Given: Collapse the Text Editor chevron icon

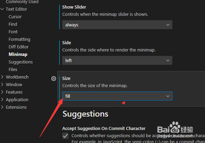Looking at the screenshot, I should 2,9.
